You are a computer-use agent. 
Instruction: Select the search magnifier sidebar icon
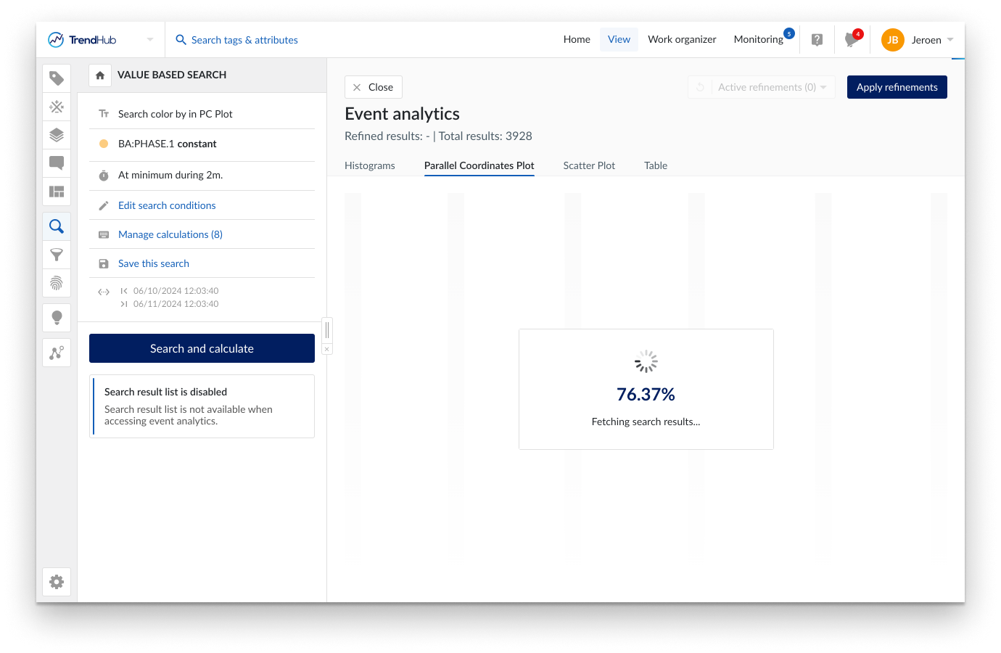pos(57,226)
